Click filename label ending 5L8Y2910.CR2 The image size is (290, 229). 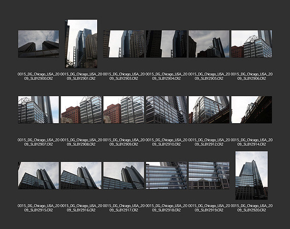click(x=166, y=142)
